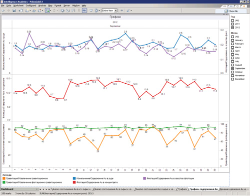Image resolution: width=250 pixels, height=196 pixels.
Task: Open the Динамика tab at far right
Action: (x=233, y=189)
